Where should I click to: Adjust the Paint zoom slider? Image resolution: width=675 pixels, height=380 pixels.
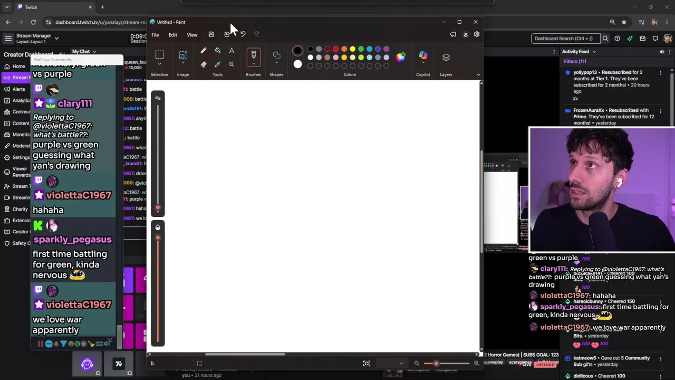coord(436,364)
